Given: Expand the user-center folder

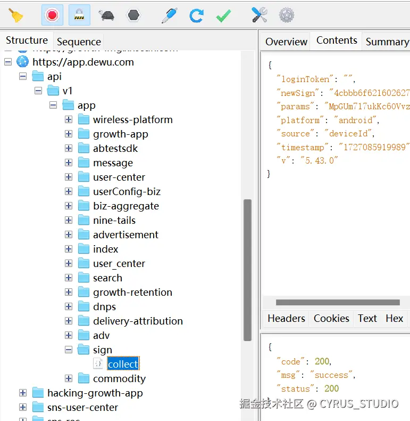Looking at the screenshot, I should coord(69,177).
